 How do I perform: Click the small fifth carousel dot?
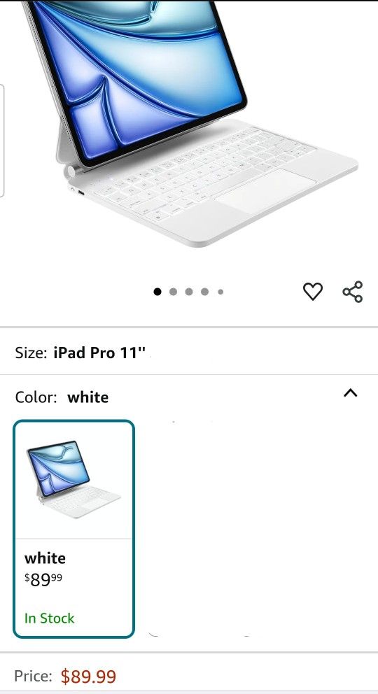point(220,292)
